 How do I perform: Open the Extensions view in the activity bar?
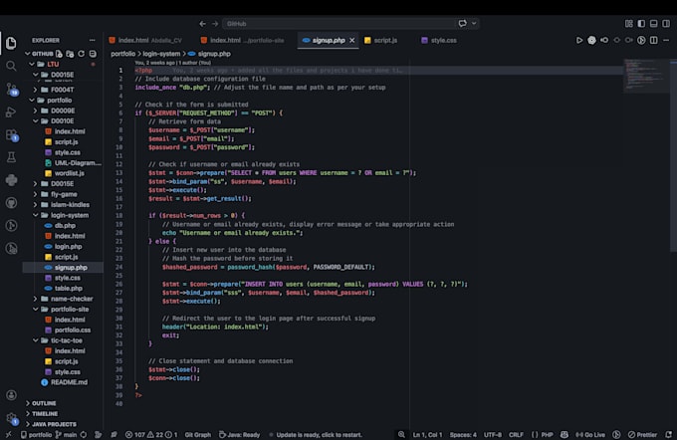click(12, 135)
